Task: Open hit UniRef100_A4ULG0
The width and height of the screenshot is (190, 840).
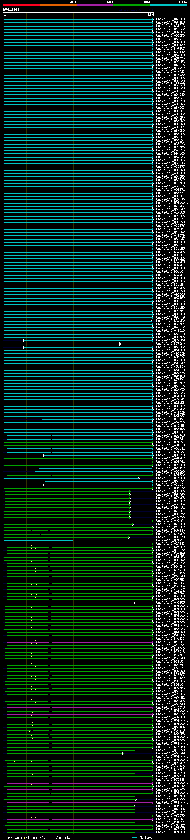Action: 170,19
